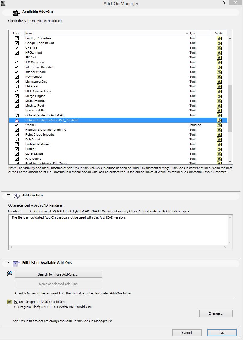Click the Mode icon for Find by Properties
This screenshot has height=340, width=243.
point(219,38)
